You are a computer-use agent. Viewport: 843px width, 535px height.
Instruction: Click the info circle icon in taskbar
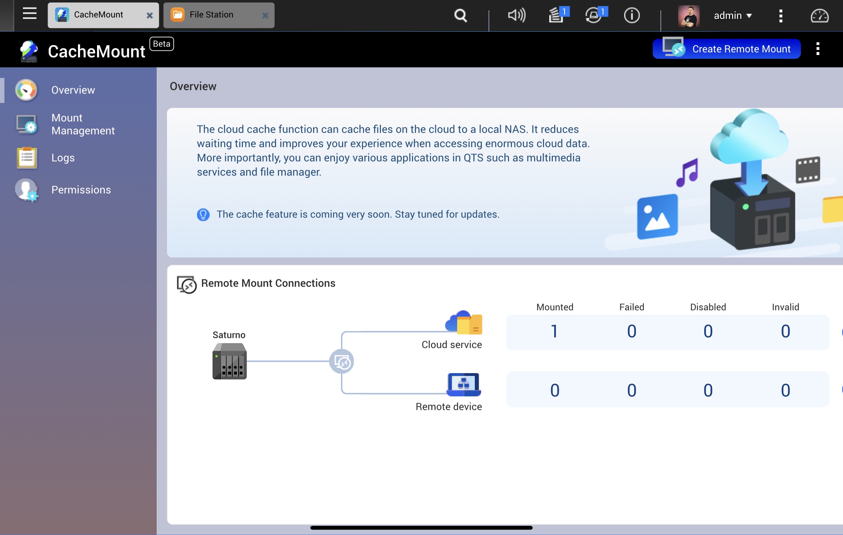(x=632, y=15)
